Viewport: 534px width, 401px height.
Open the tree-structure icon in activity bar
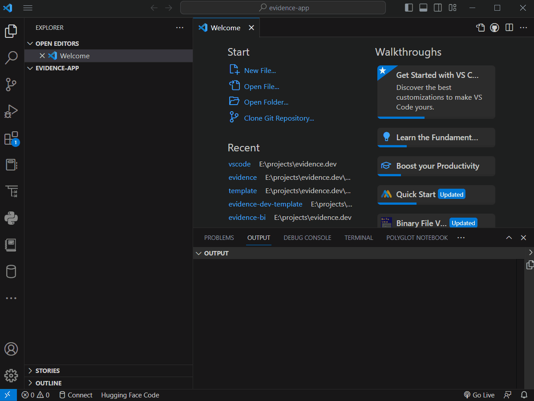11,192
